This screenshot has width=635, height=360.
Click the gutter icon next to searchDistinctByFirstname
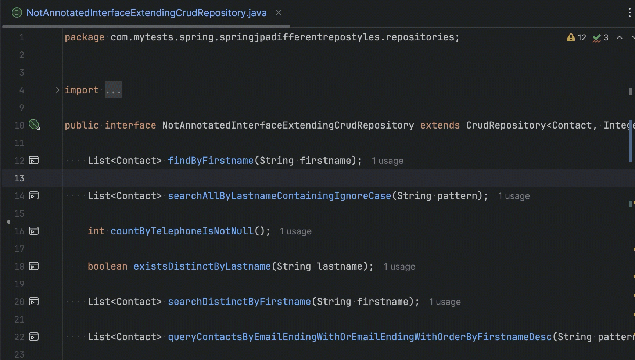(33, 302)
